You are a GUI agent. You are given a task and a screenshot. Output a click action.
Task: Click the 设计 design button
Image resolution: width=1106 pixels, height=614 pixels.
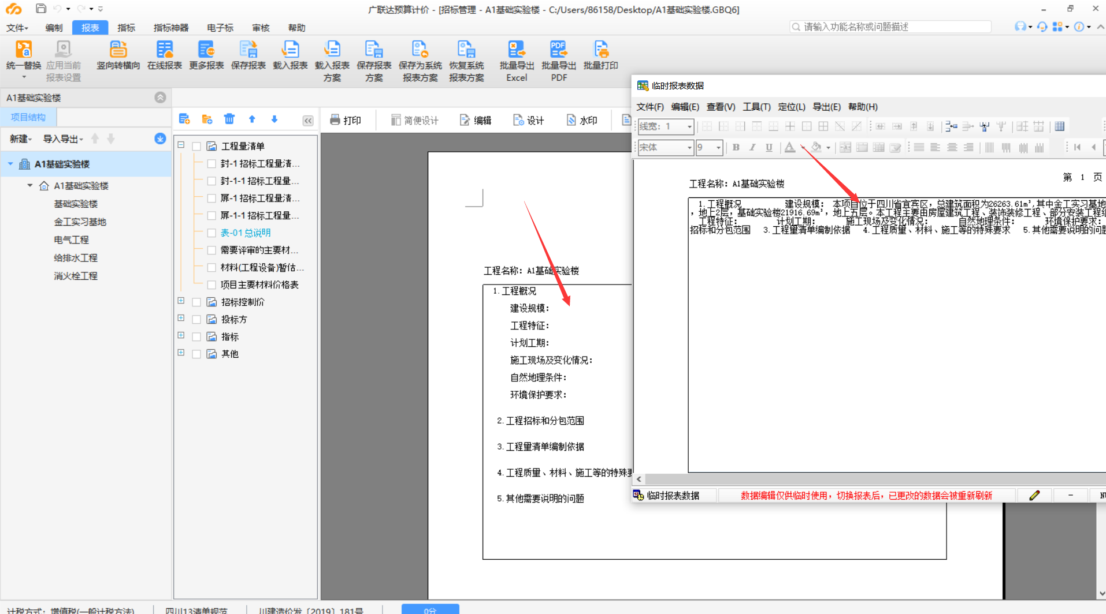[x=529, y=120]
